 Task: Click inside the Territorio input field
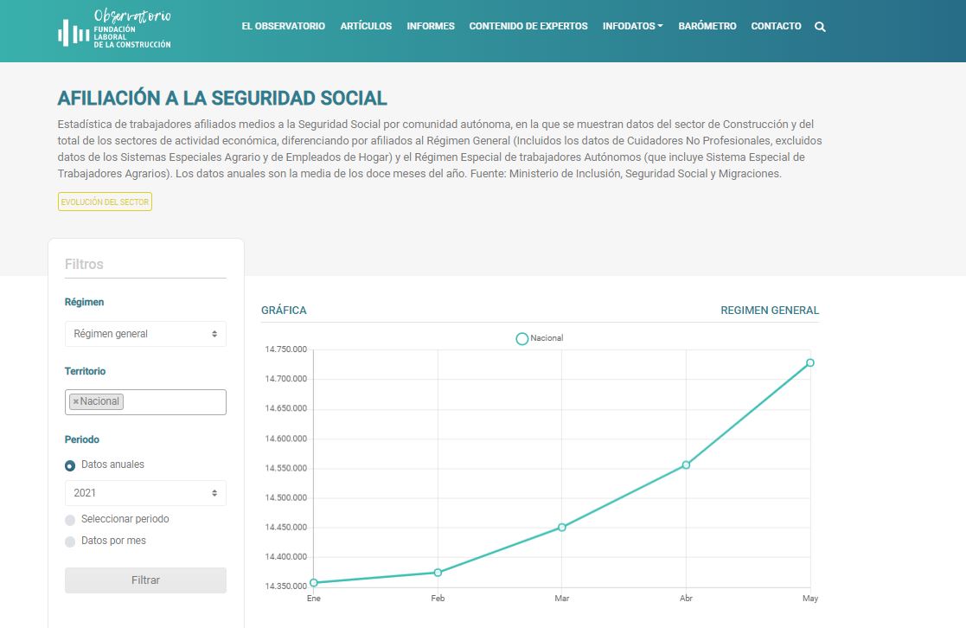pyautogui.click(x=173, y=402)
